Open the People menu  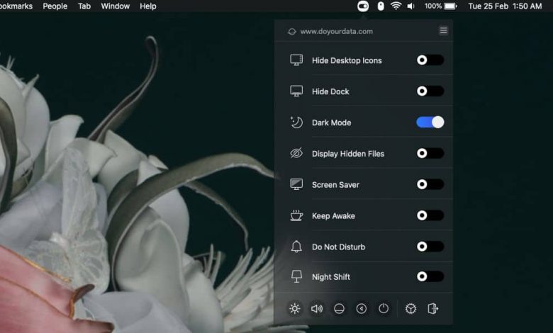tap(55, 6)
